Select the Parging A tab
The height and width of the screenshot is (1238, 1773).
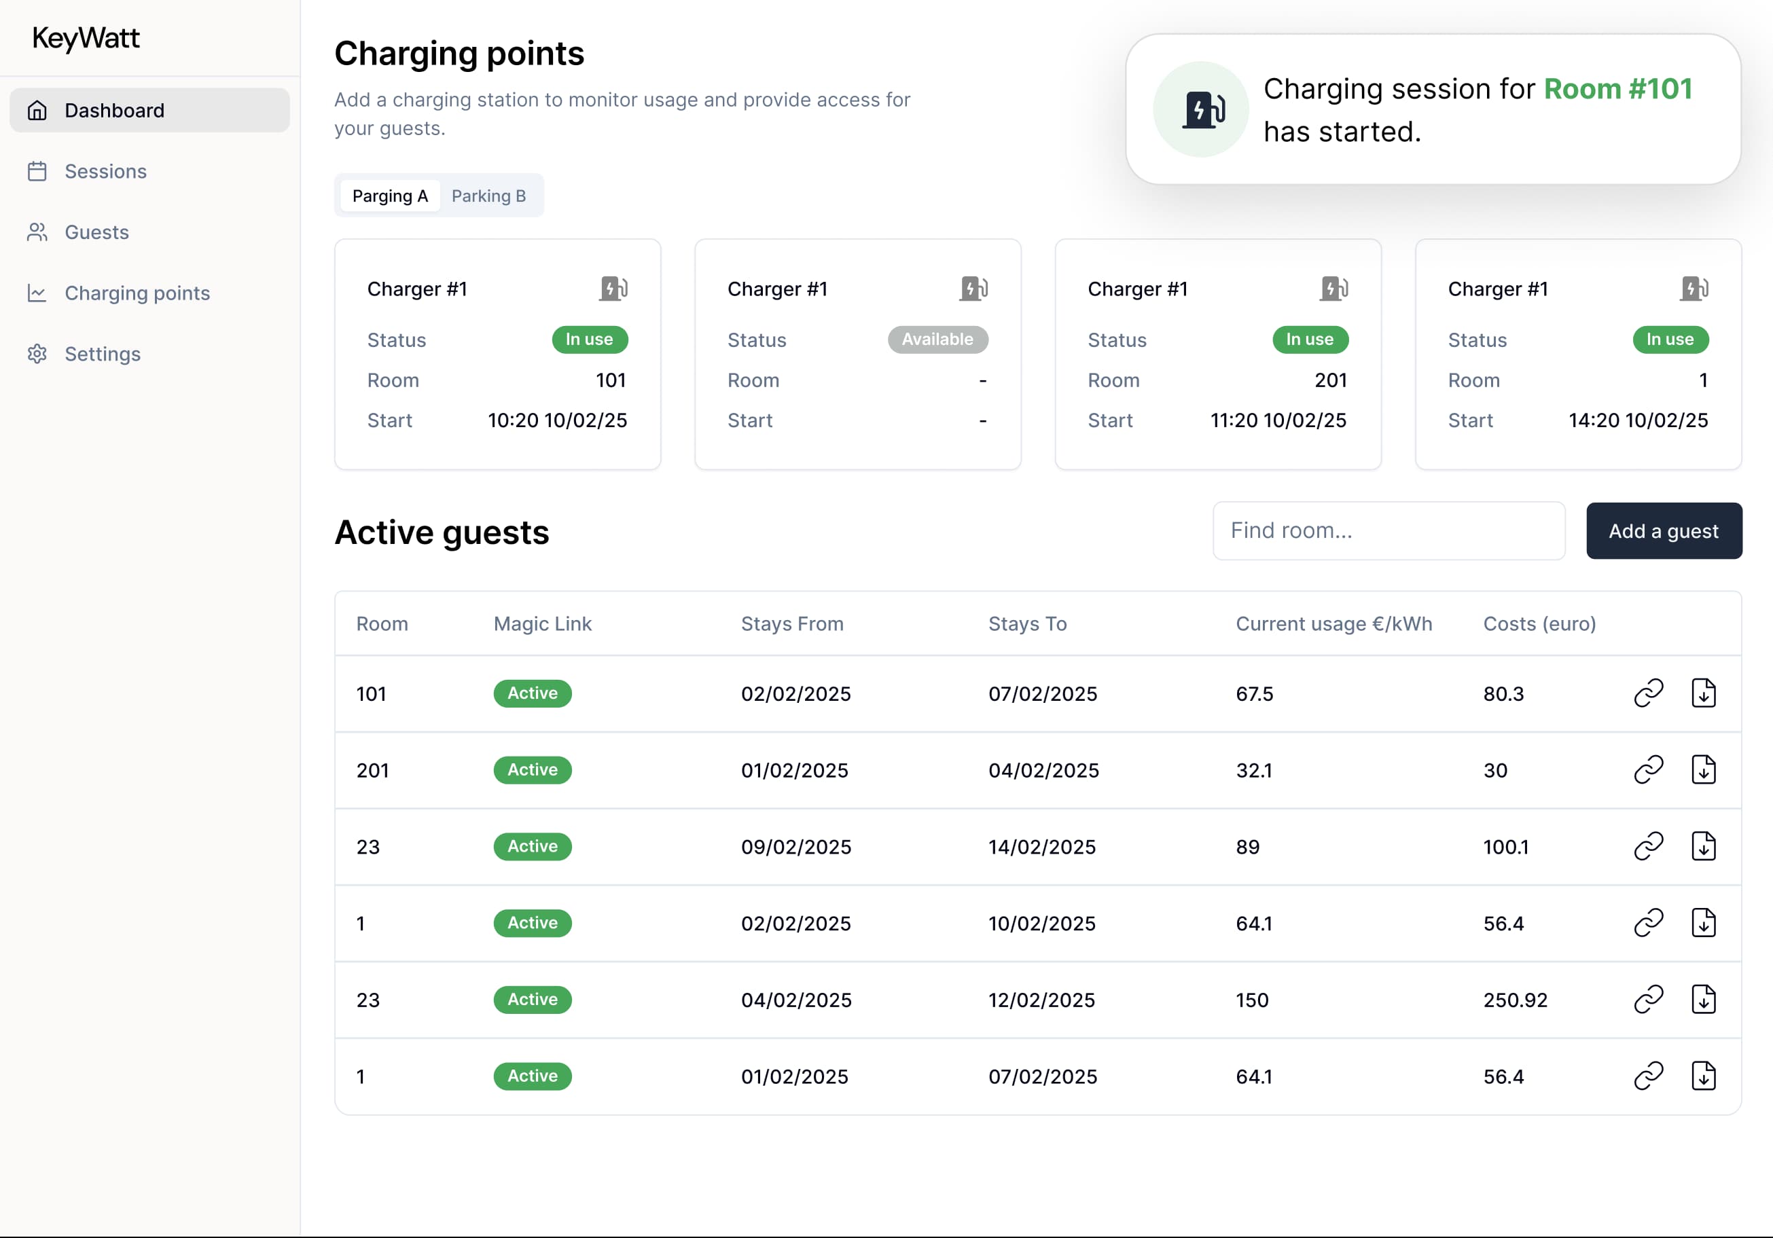pos(390,196)
